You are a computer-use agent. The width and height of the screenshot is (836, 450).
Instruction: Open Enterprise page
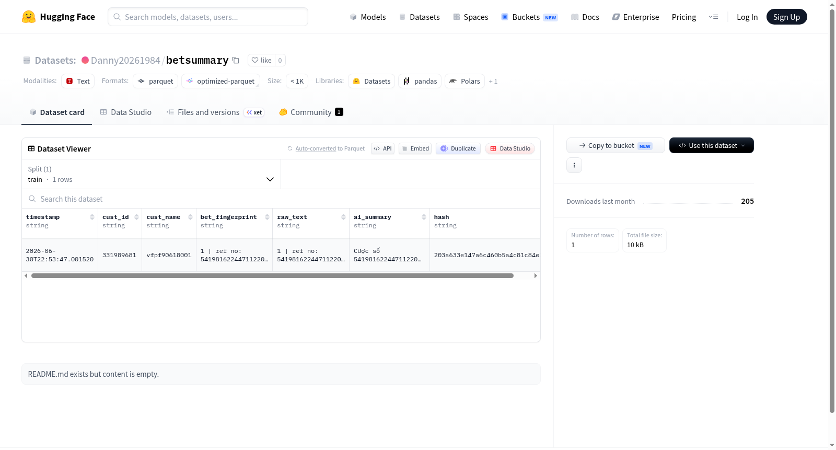point(636,17)
